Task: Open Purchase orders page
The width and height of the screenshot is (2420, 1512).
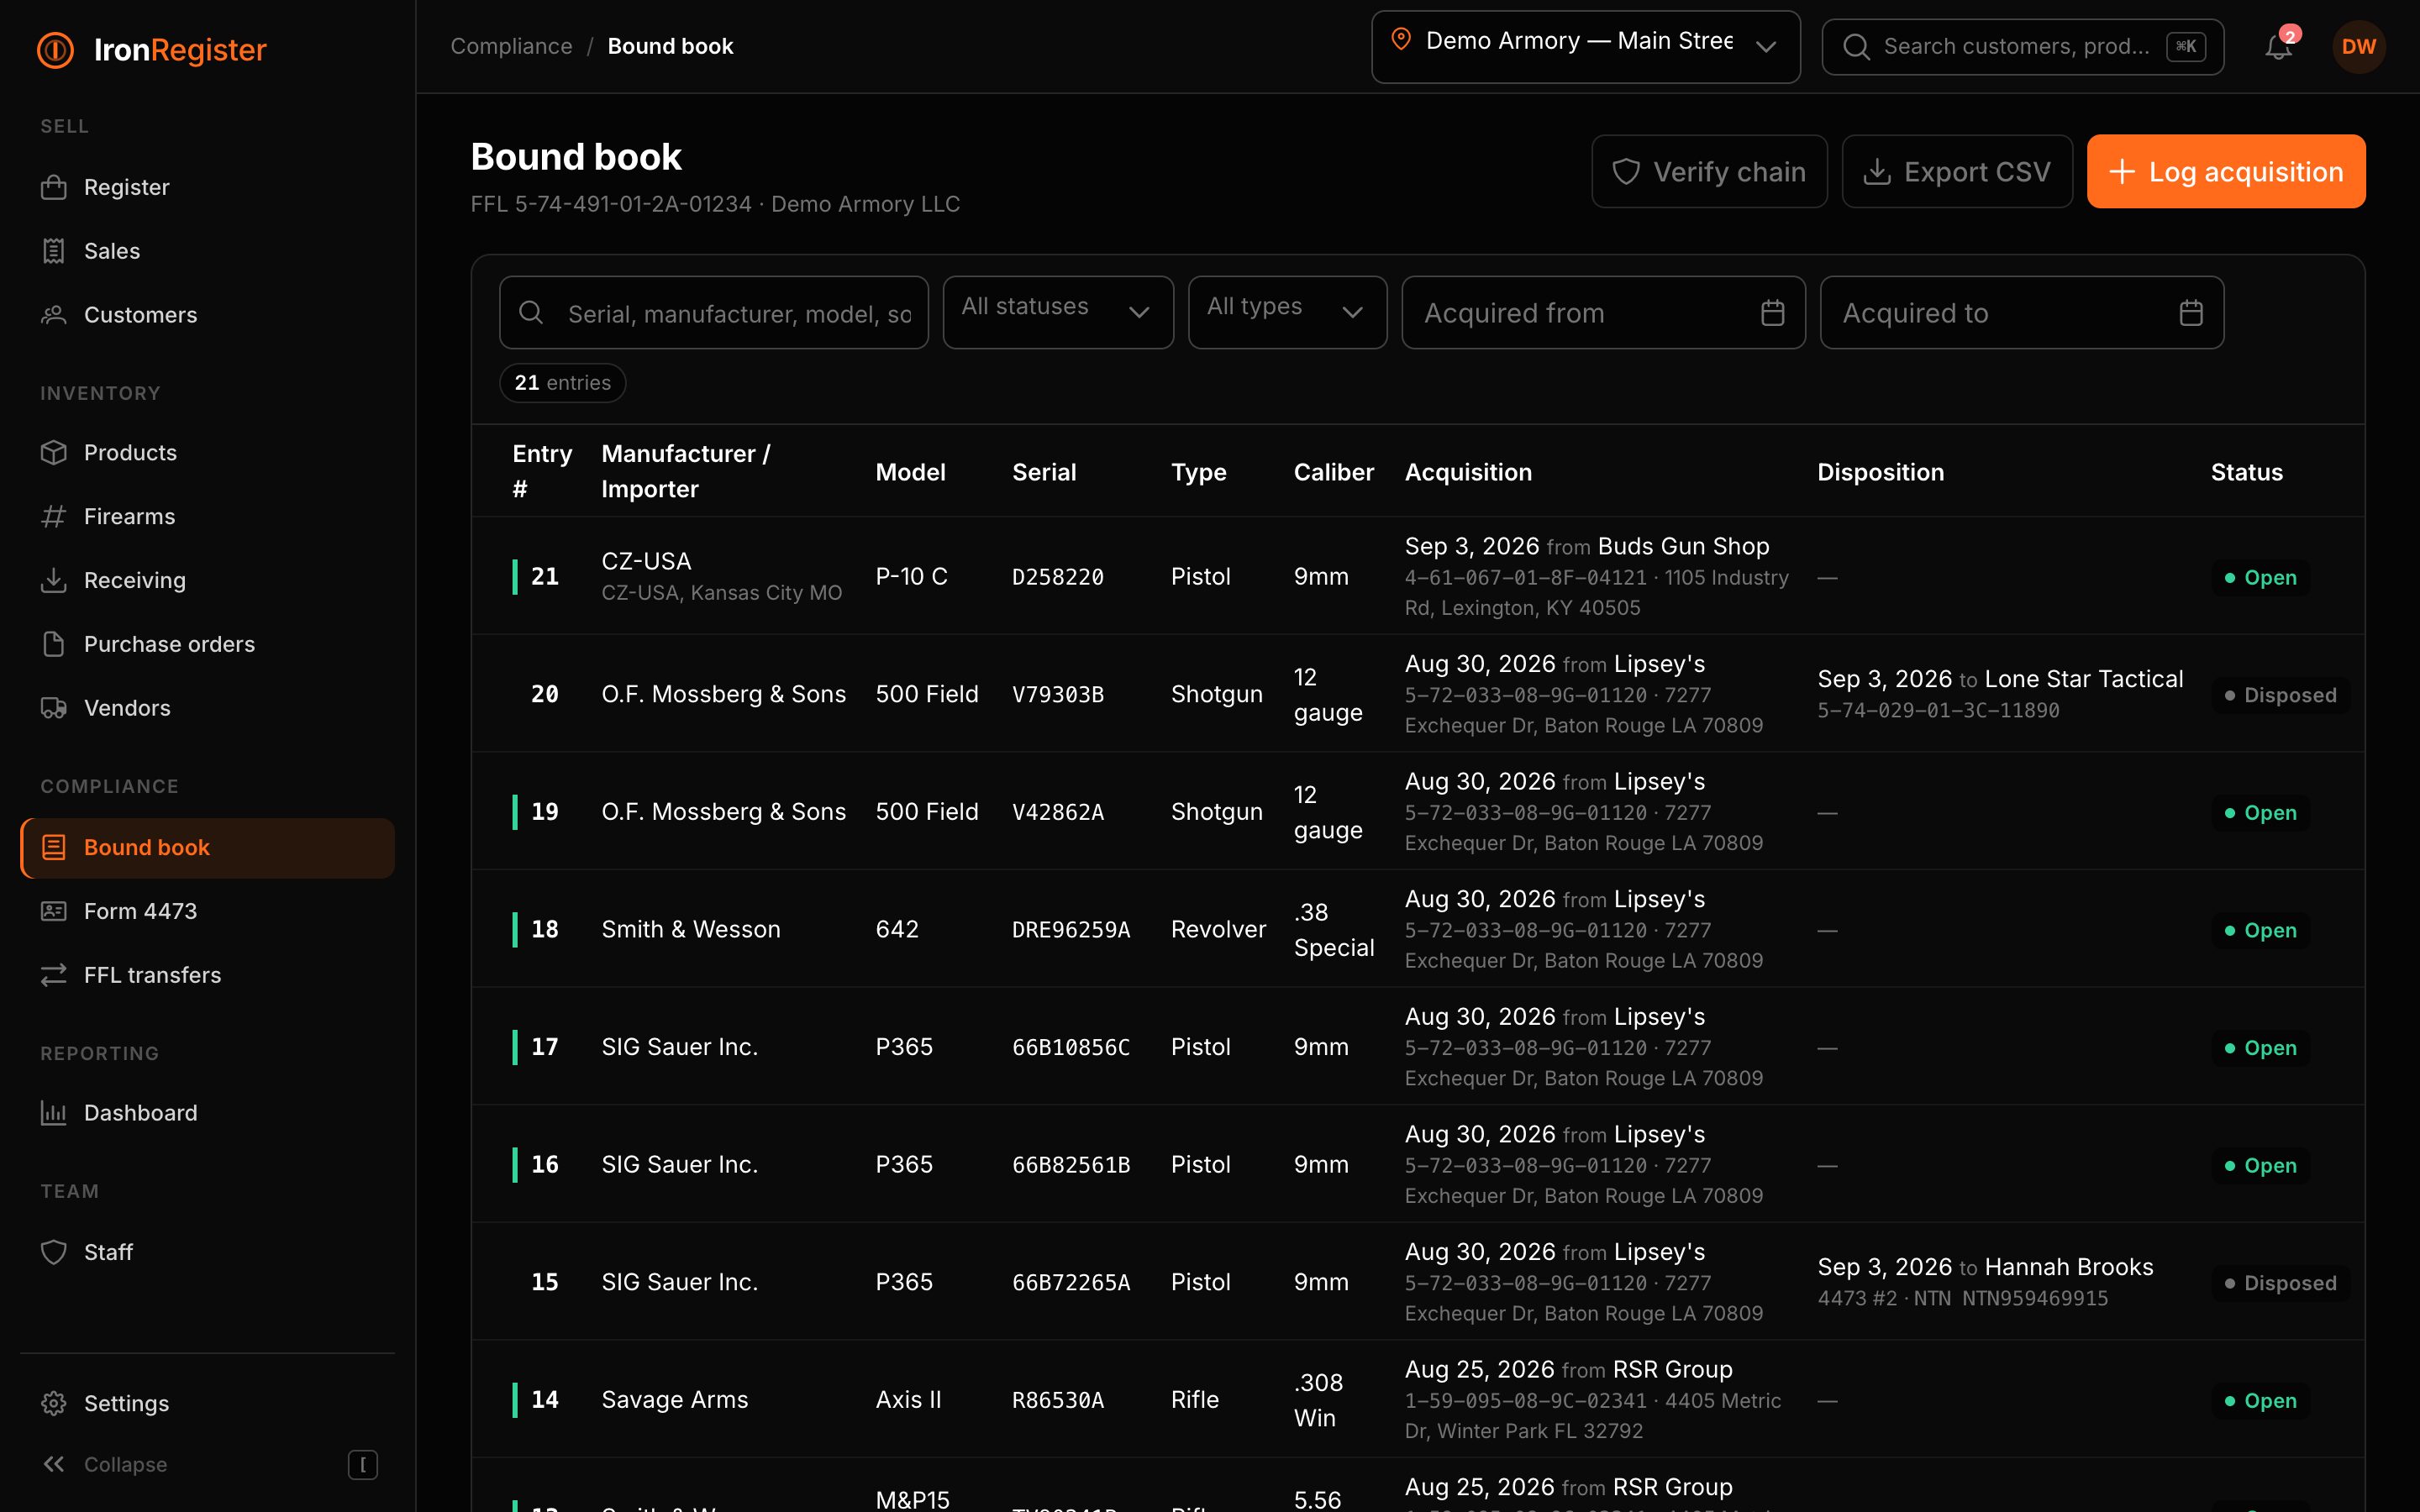Action: click(x=207, y=644)
